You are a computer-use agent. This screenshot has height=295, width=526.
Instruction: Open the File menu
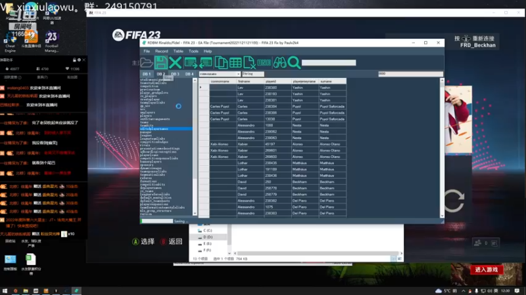point(147,51)
